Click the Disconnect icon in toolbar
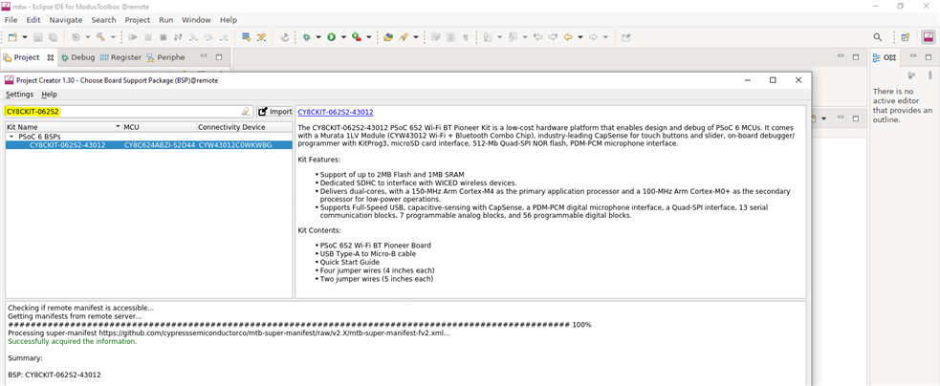 coord(178,37)
